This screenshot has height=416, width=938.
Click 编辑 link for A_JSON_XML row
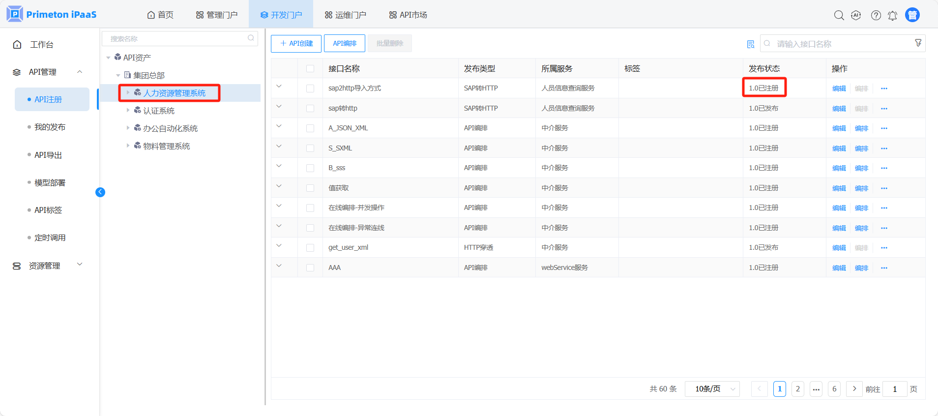pos(839,128)
